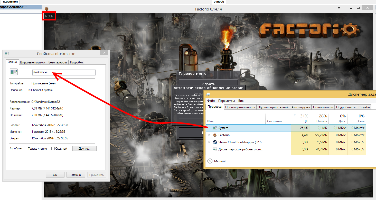Screen dimensions: 376x200
Task: Enable the 'Скрытый' attribute checkbox
Action: 53,149
